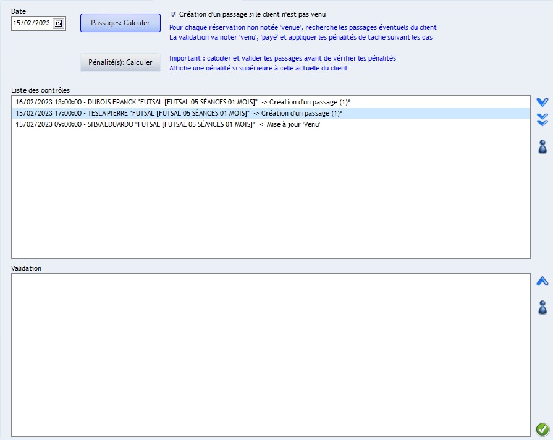Image resolution: width=553 pixels, height=440 pixels.
Task: Select the TESLA PIERRE control entry
Action: tap(179, 113)
